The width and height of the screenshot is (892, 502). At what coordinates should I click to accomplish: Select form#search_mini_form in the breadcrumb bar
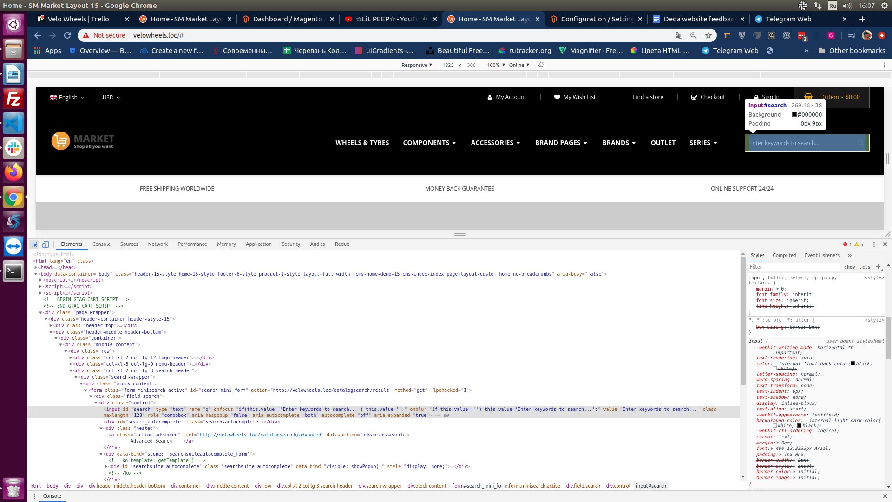click(x=506, y=486)
